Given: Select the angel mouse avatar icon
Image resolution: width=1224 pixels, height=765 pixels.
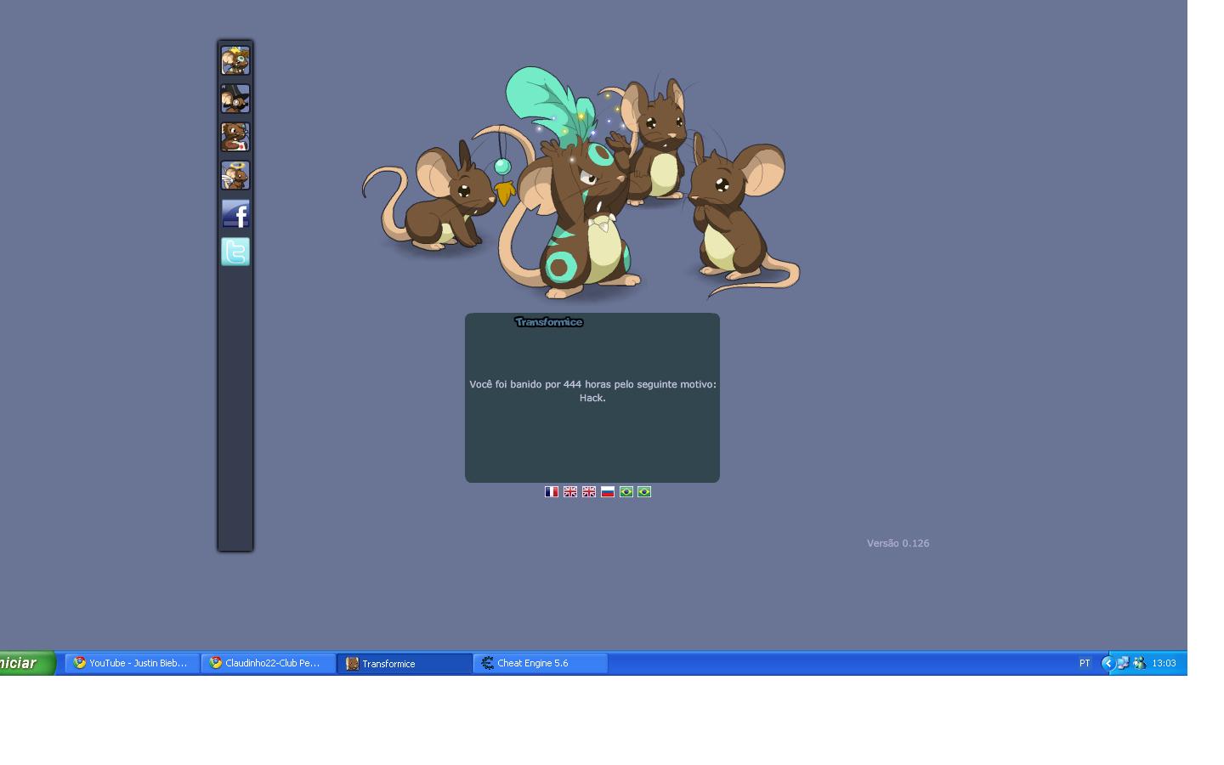Looking at the screenshot, I should pos(235,174).
